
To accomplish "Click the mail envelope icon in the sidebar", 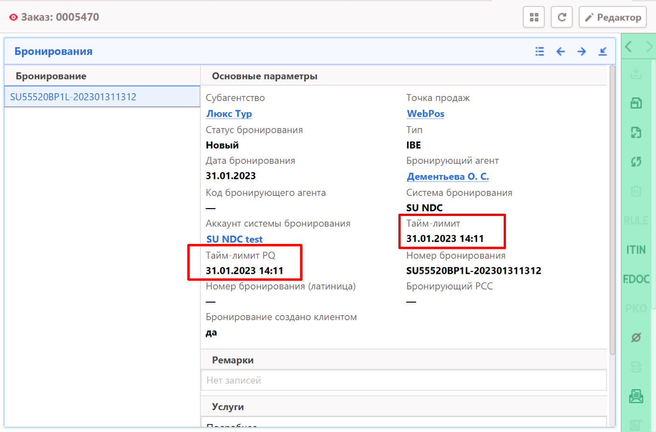I will [x=636, y=396].
